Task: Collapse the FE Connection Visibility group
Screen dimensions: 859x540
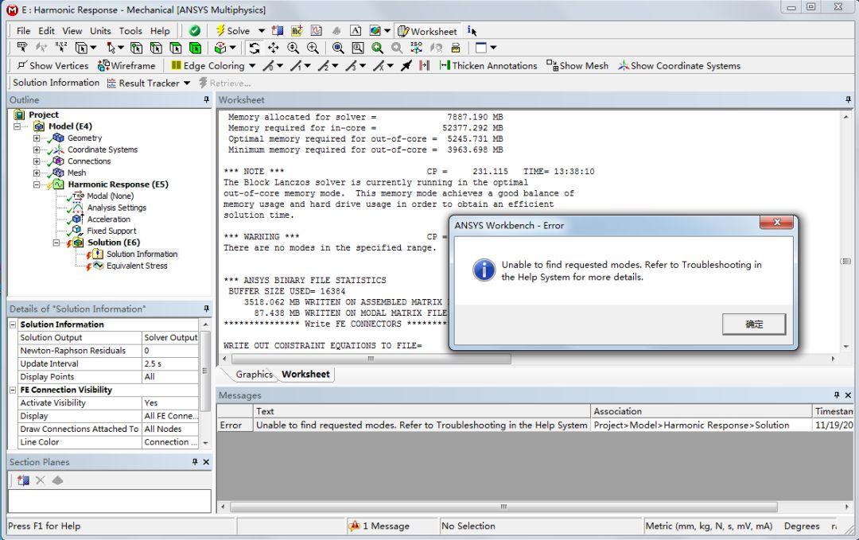Action: [x=13, y=390]
